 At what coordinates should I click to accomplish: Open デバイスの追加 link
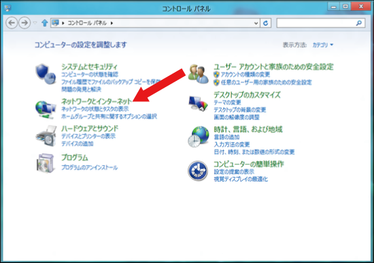pyautogui.click(x=78, y=143)
